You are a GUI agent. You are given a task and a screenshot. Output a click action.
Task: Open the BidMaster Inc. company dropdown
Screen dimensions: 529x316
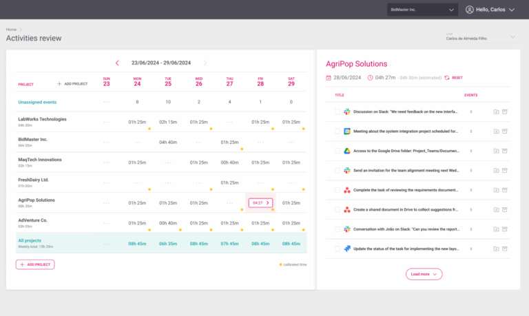pos(422,10)
